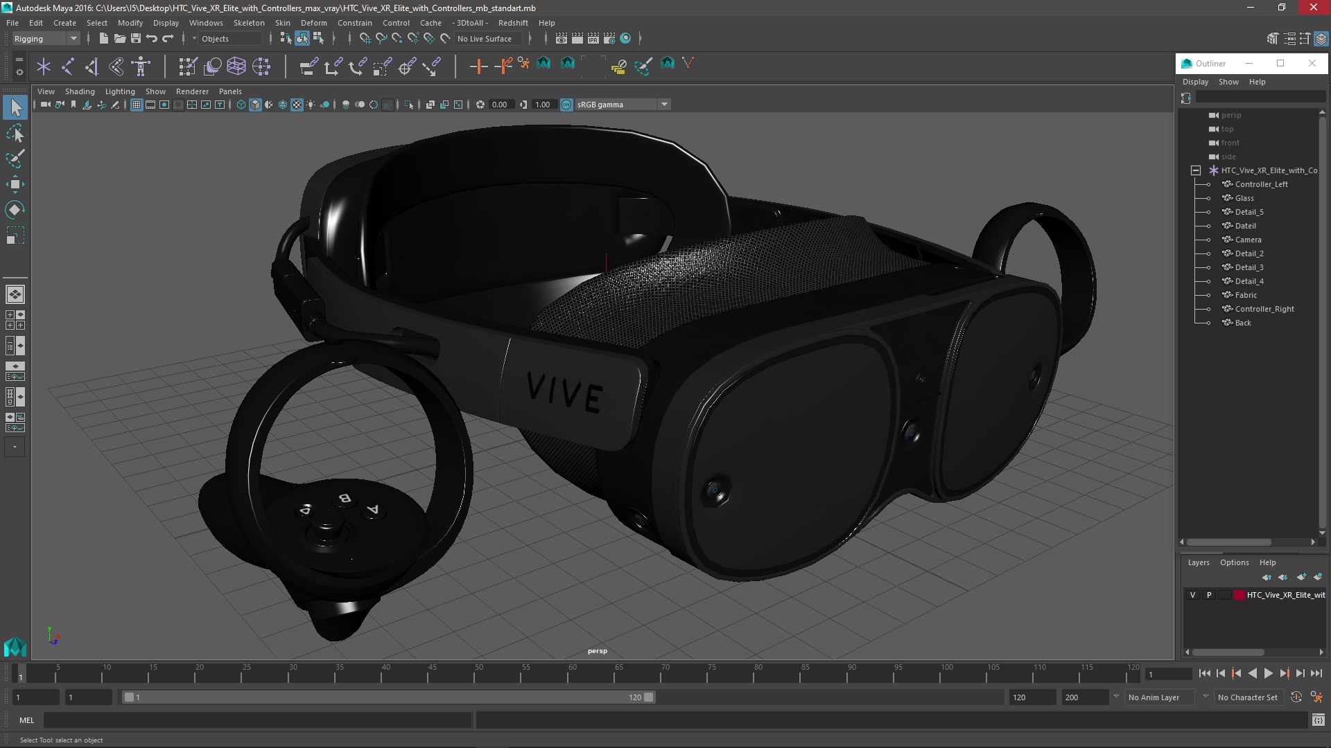This screenshot has width=1331, height=748.
Task: Toggle layer visibility V box
Action: pyautogui.click(x=1192, y=595)
